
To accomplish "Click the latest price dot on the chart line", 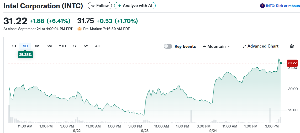I will tap(281, 63).
